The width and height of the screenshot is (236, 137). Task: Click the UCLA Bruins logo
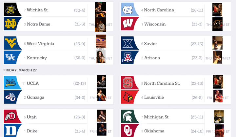click(10, 83)
